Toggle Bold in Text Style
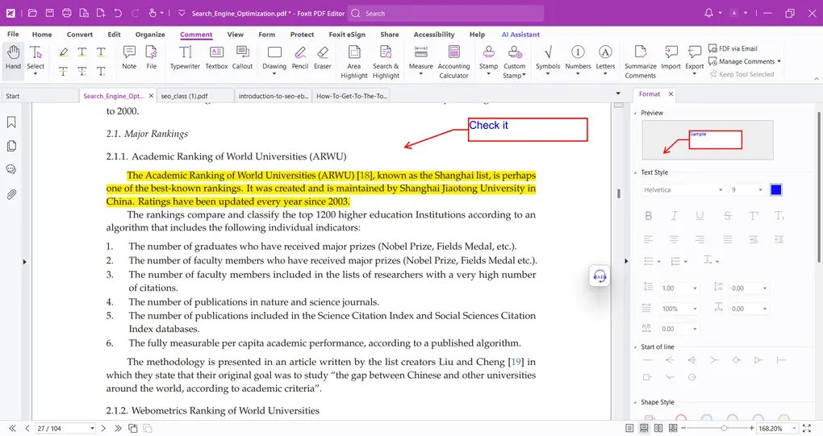The height and width of the screenshot is (436, 823). pos(648,216)
